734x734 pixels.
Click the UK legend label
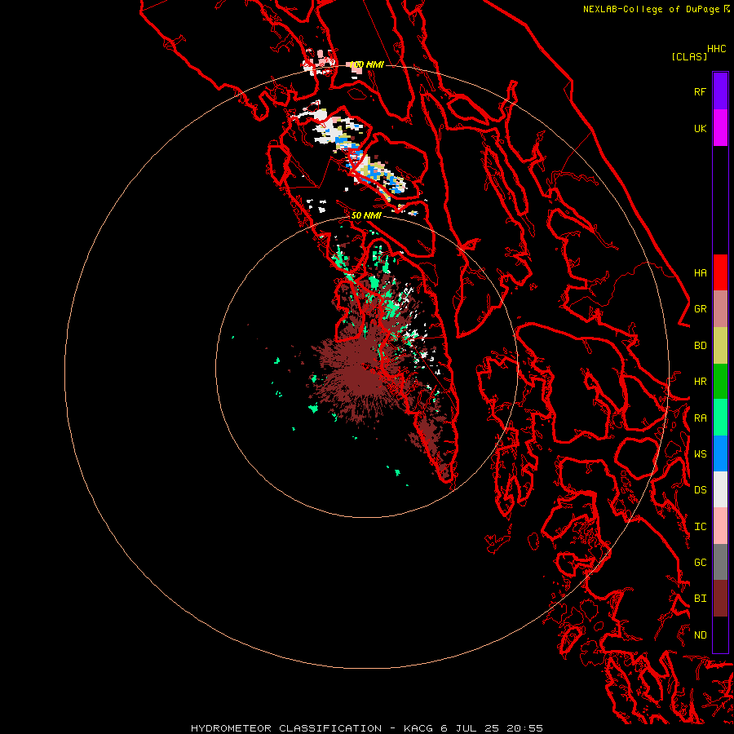click(700, 128)
